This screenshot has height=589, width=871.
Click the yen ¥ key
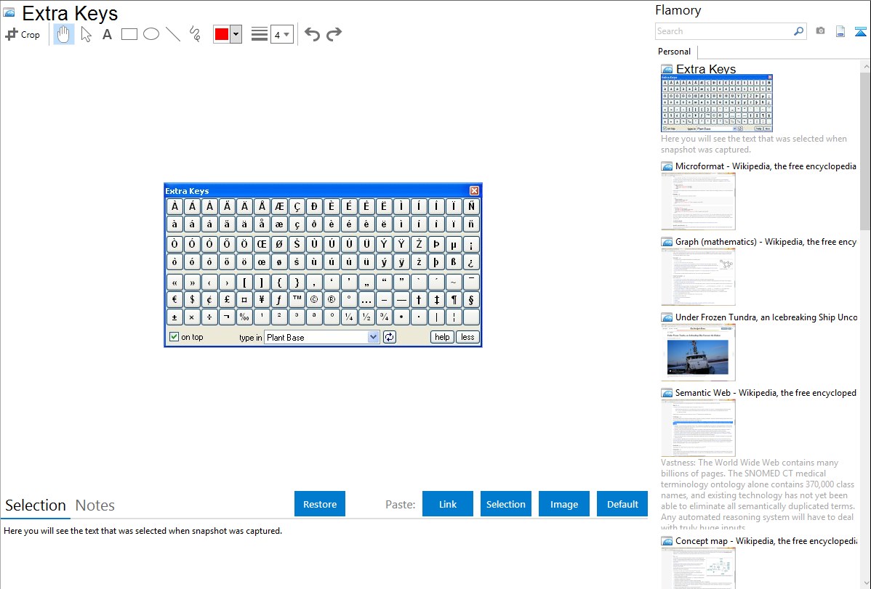coord(262,300)
